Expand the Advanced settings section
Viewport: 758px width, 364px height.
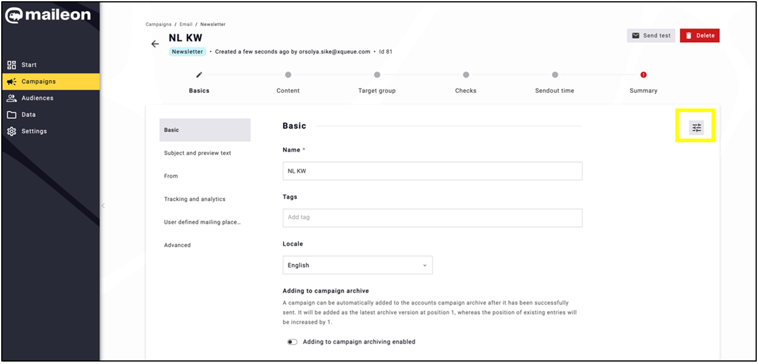pos(177,244)
